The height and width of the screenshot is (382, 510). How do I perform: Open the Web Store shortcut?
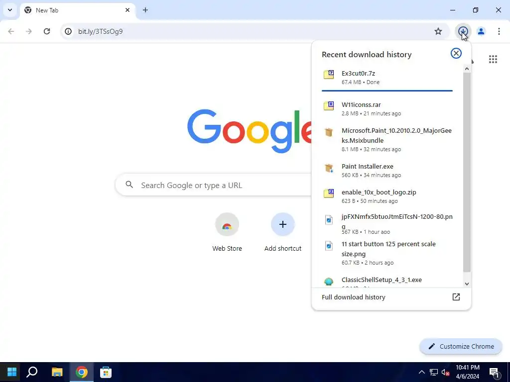point(227,233)
